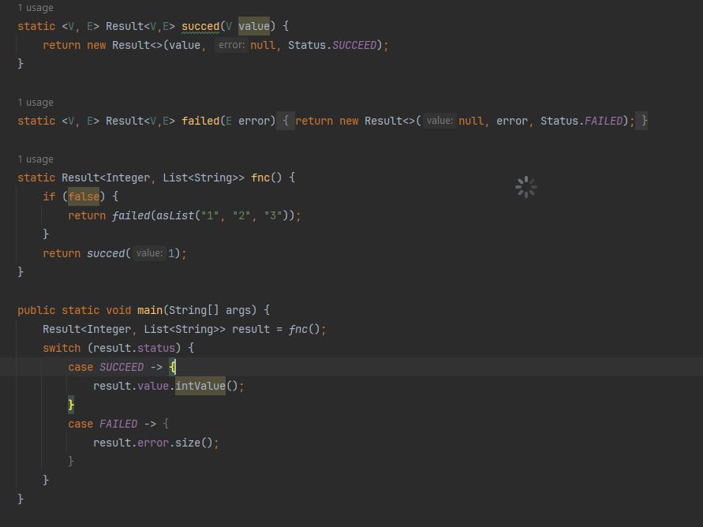Click the highlighted yellow closing brace
The width and height of the screenshot is (703, 527).
pos(71,405)
